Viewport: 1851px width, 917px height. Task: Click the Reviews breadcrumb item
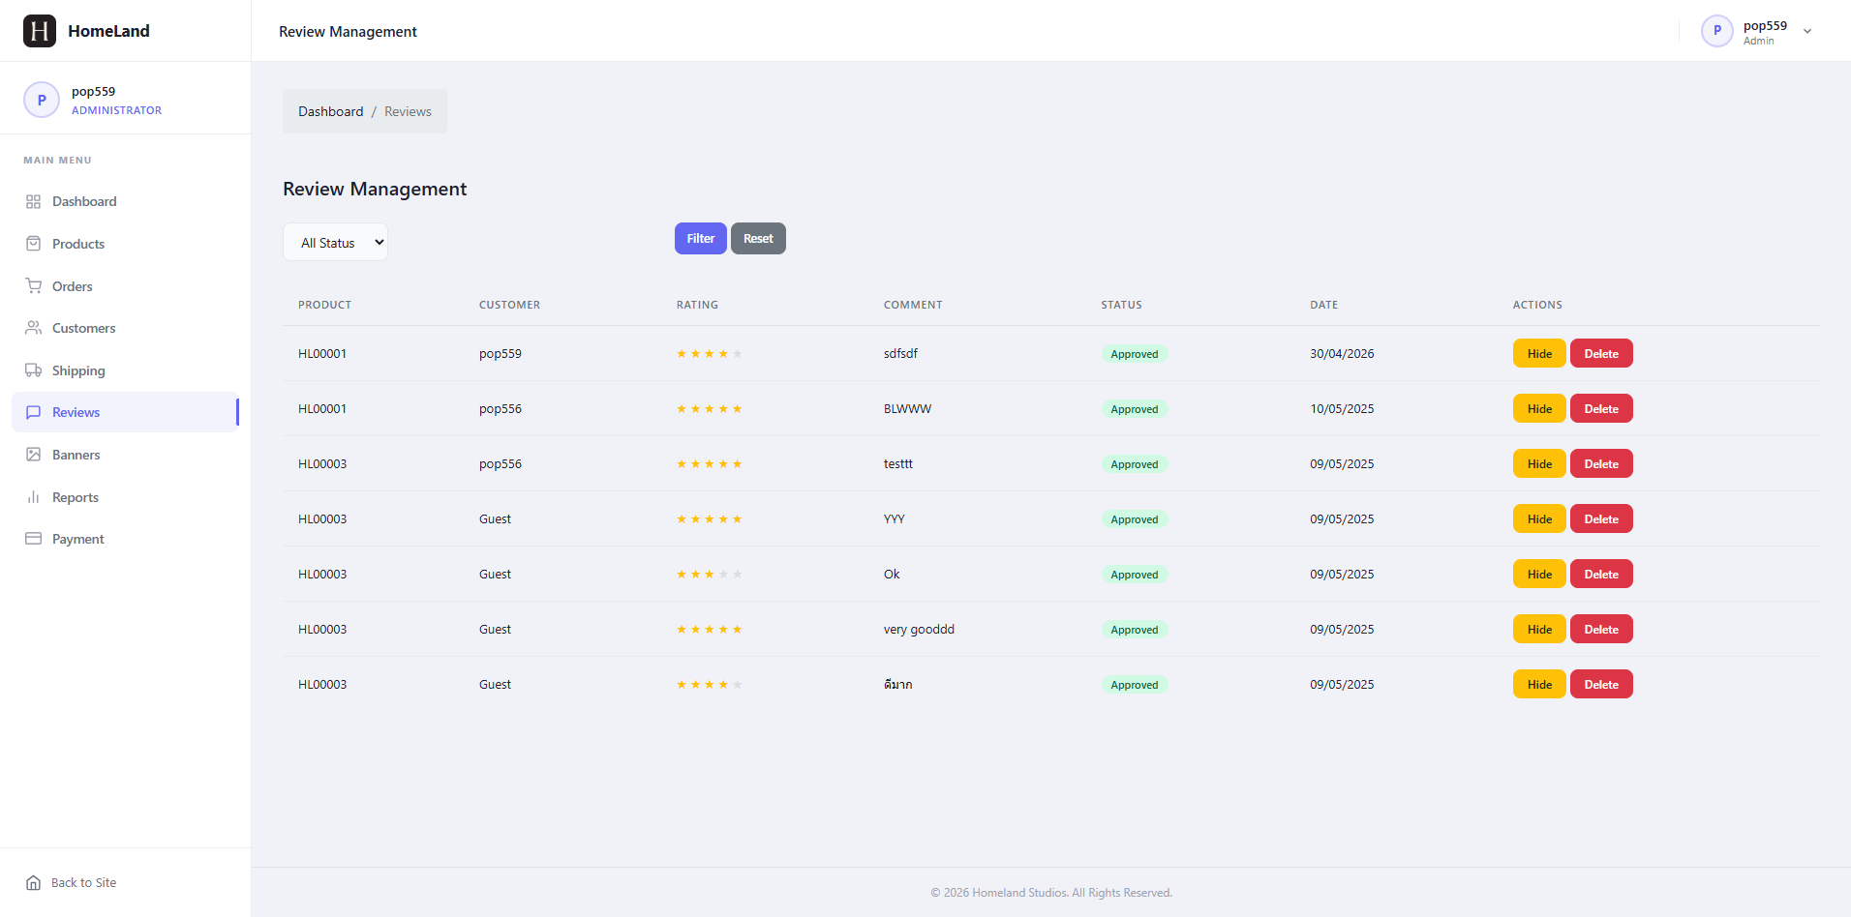(408, 111)
